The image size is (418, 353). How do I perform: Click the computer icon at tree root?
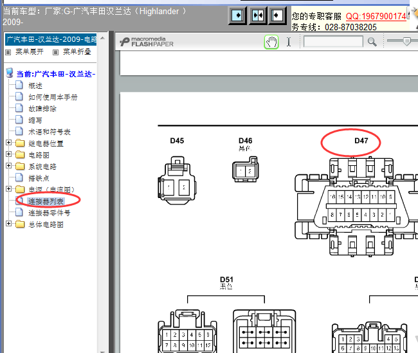point(10,73)
